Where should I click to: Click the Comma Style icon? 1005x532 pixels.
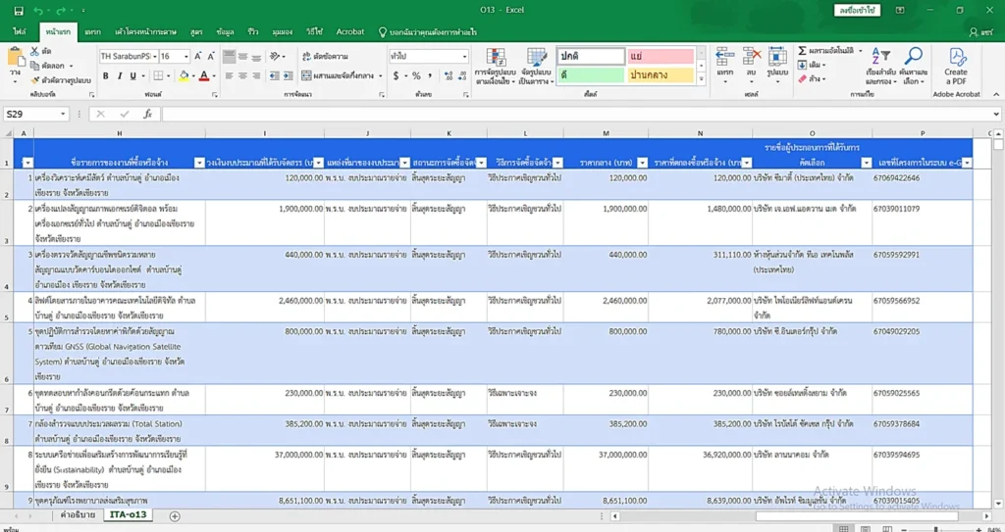(430, 75)
